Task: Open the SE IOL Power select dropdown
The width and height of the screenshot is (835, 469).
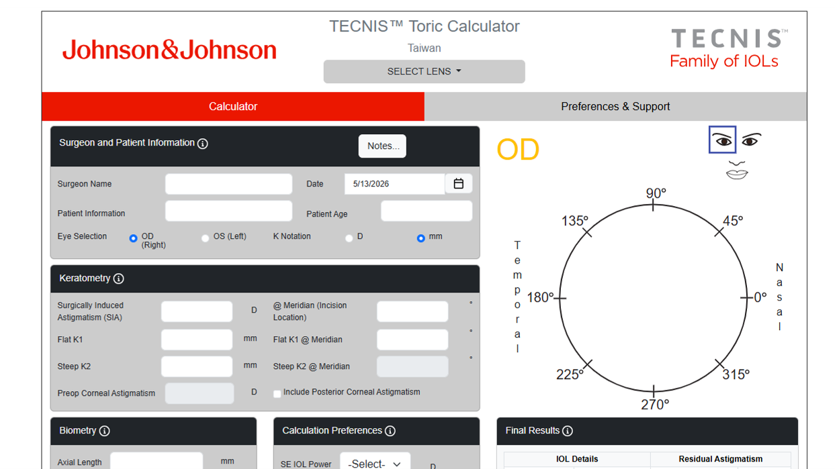Action: [x=375, y=464]
